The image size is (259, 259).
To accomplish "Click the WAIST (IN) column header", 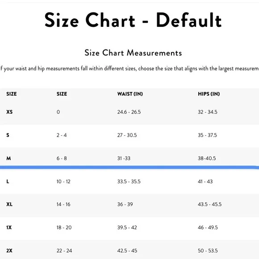I will (130, 94).
